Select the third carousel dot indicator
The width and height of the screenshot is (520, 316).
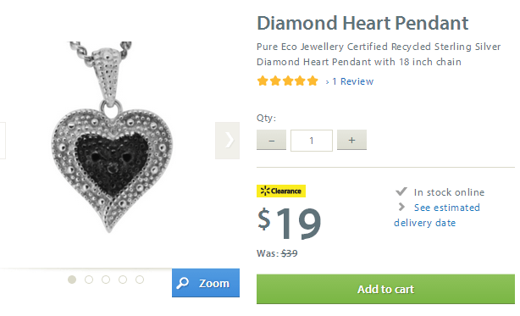(106, 280)
